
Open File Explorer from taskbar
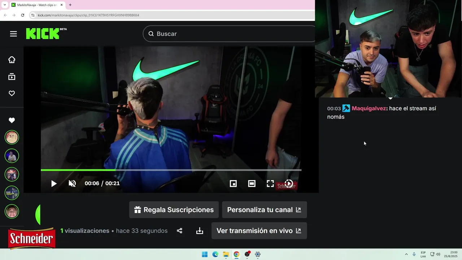pyautogui.click(x=226, y=254)
